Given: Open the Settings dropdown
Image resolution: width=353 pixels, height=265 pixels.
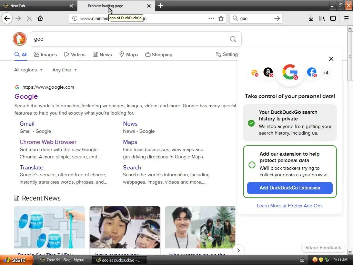Looking at the screenshot, I should pyautogui.click(x=226, y=54).
